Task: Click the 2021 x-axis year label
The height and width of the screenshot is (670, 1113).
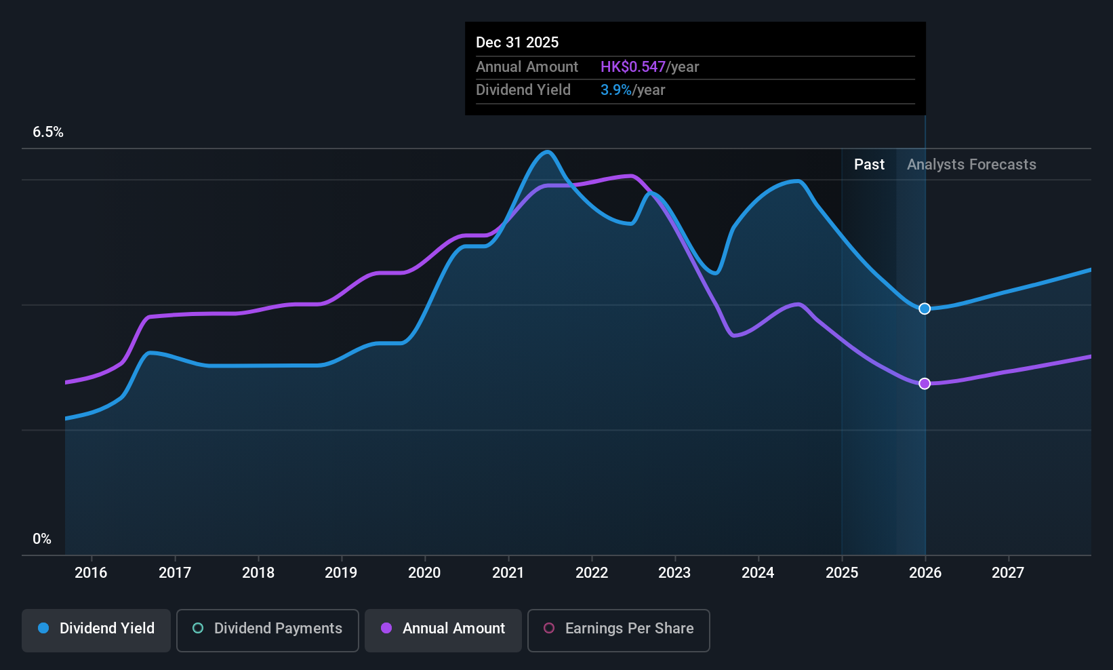Action: [508, 572]
